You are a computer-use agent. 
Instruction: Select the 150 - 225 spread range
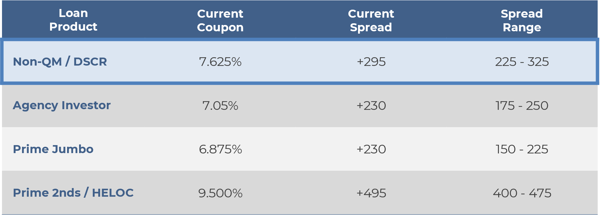click(x=522, y=149)
